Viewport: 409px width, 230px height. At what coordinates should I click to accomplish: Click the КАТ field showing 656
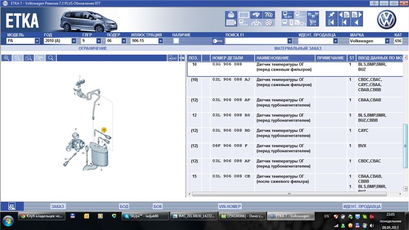click(398, 41)
